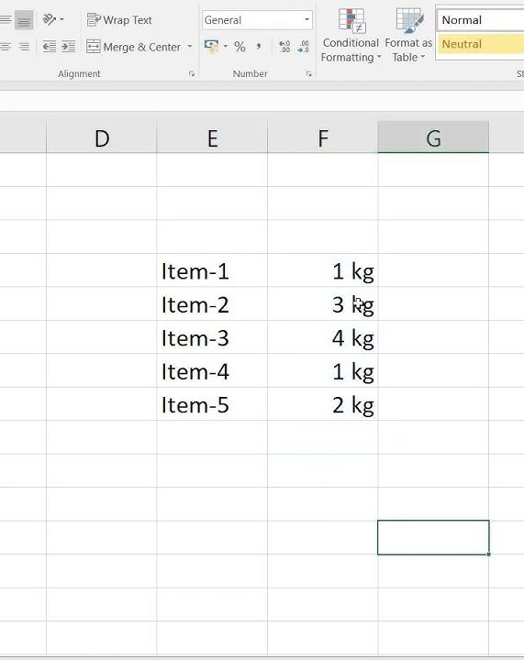
Task: Open the Conditional Formatting menu
Action: [x=351, y=36]
